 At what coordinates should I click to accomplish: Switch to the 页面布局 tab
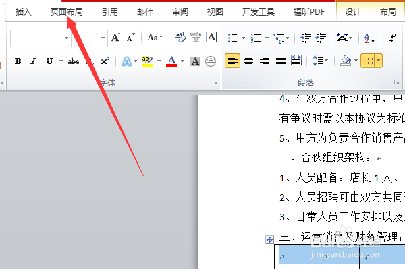tap(67, 12)
